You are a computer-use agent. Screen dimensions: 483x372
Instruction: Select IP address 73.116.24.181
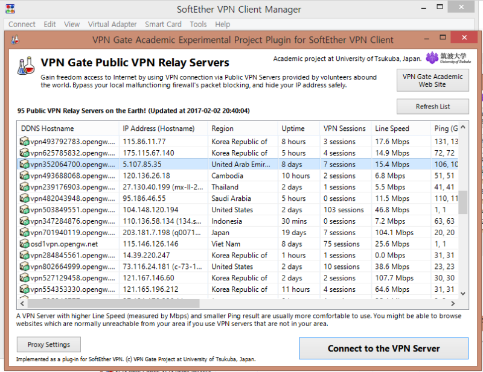tap(162, 266)
